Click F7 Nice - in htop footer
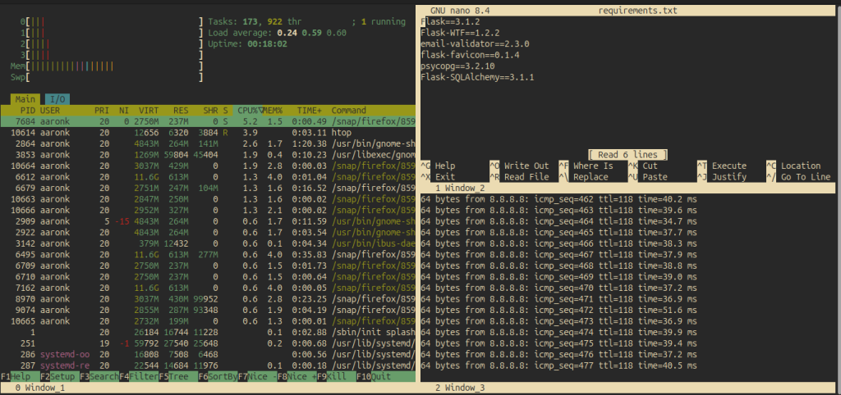This screenshot has width=841, height=395. [x=258, y=376]
